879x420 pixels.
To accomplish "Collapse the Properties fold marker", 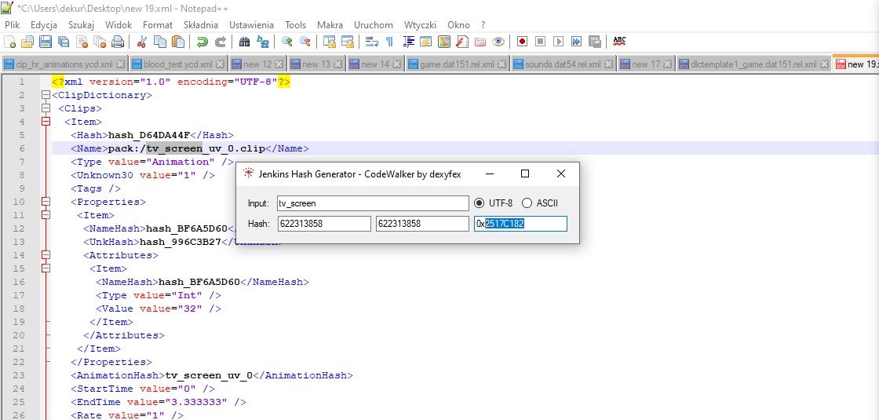I will 46,202.
